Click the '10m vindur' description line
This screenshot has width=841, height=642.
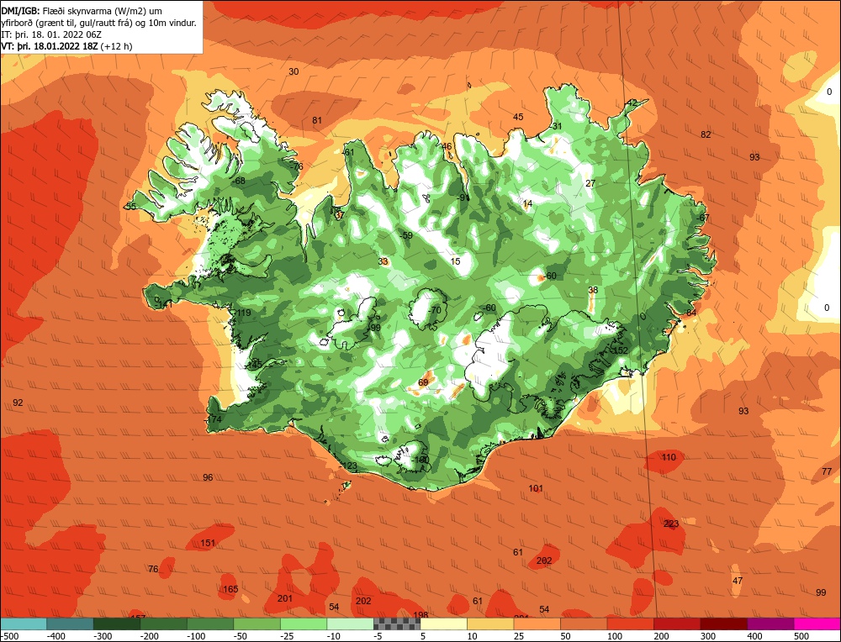(x=98, y=23)
